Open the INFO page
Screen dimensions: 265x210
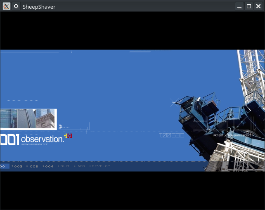pyautogui.click(x=80, y=166)
